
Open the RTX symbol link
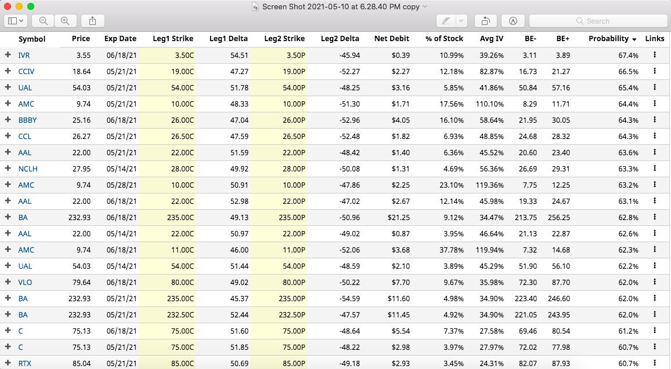(24, 363)
